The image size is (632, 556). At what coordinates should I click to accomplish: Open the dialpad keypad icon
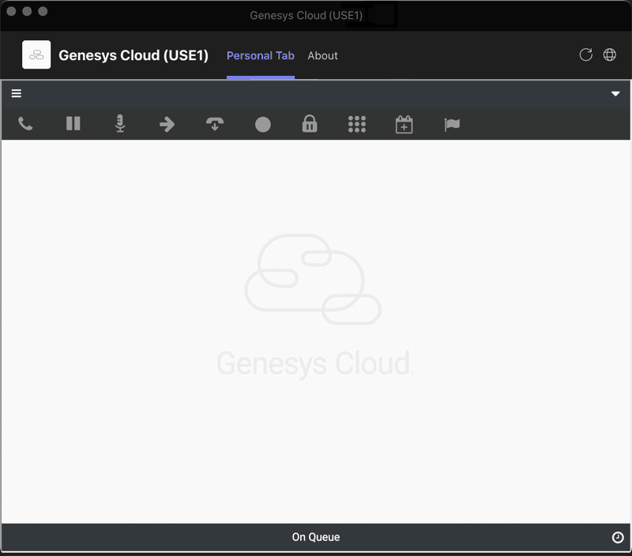(357, 124)
